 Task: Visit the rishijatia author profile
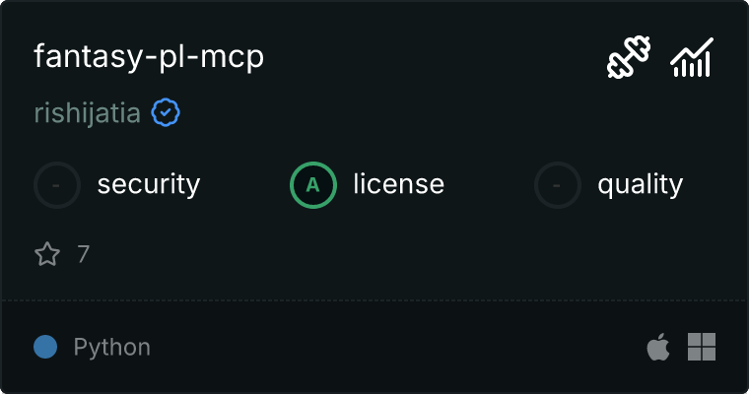coord(87,113)
